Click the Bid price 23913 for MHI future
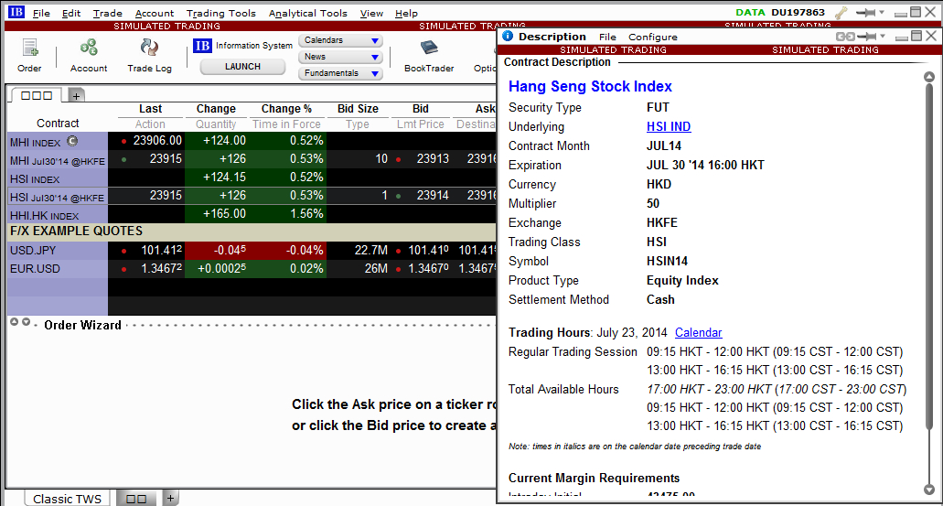Viewport: 943px width, 506px height. click(433, 159)
